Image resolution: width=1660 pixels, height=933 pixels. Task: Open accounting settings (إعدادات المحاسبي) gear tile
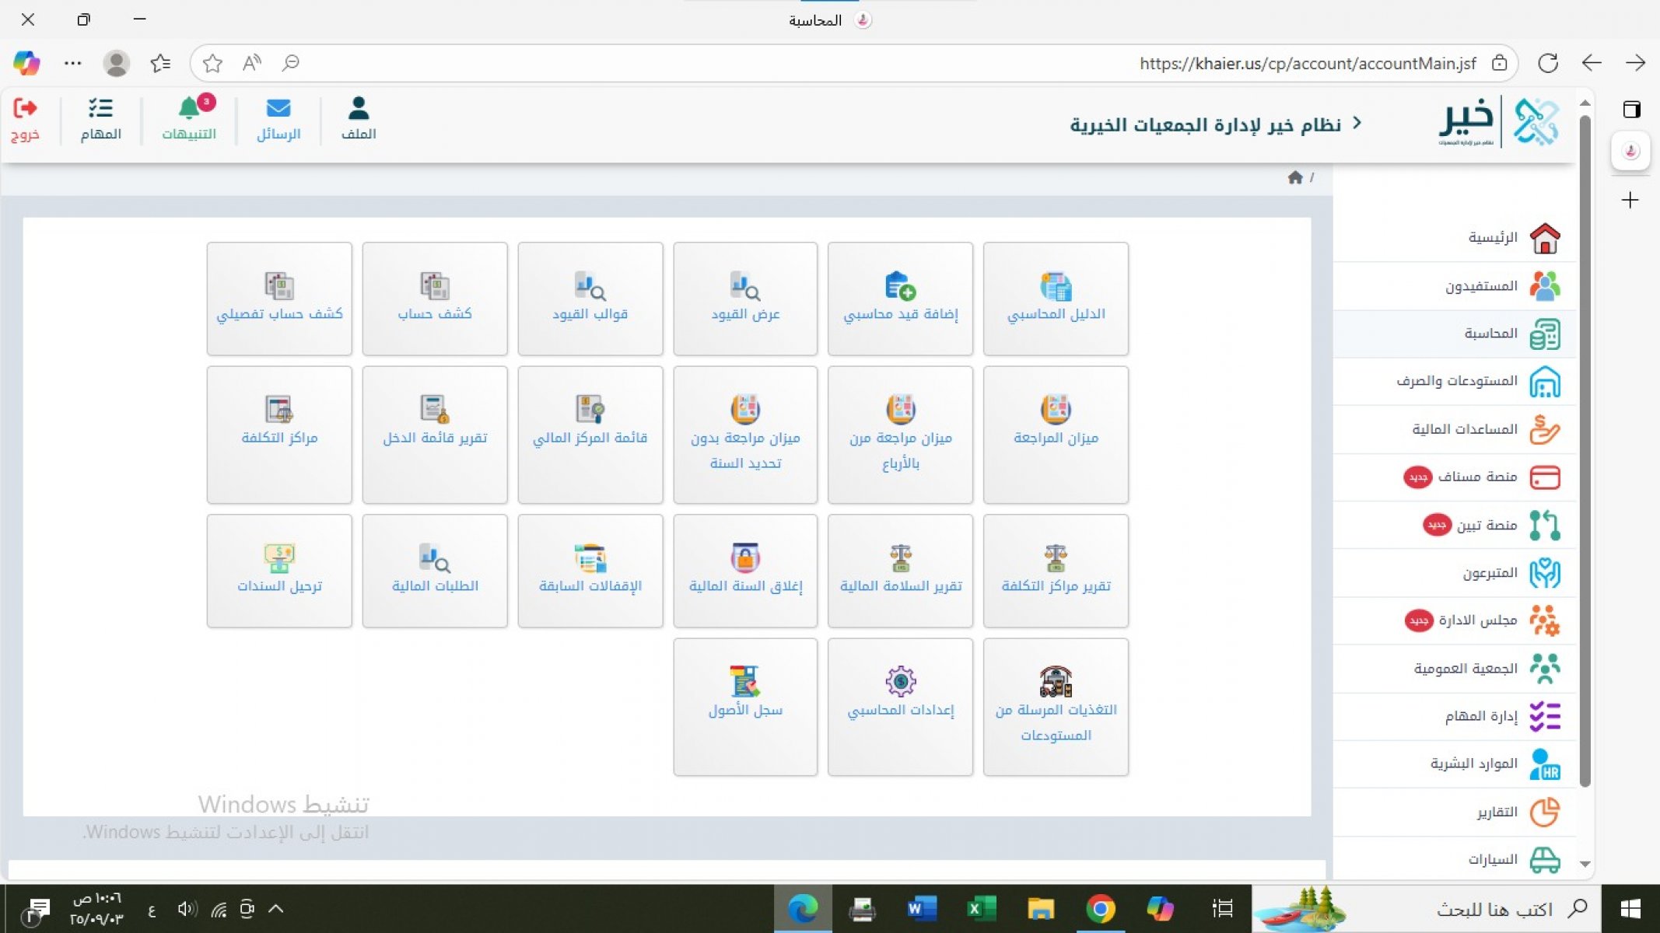[900, 694]
